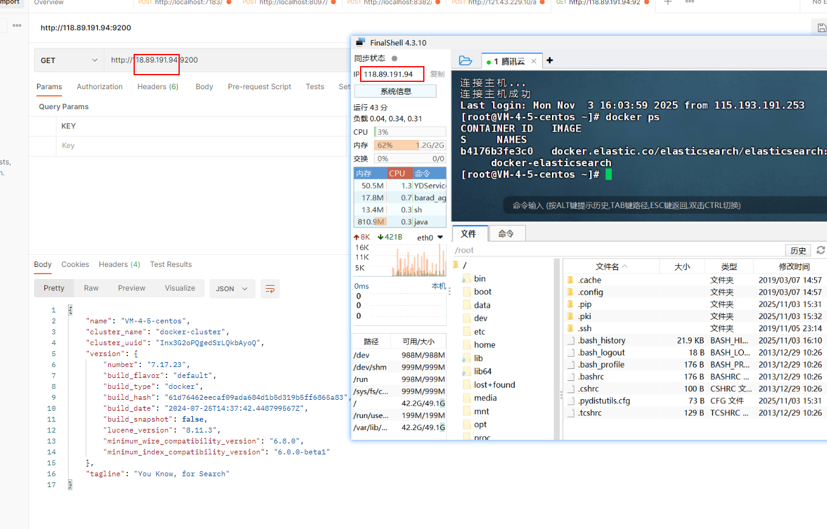Viewport: 827px width, 529px height.
Task: Select .bash_history file icon
Action: click(x=570, y=340)
